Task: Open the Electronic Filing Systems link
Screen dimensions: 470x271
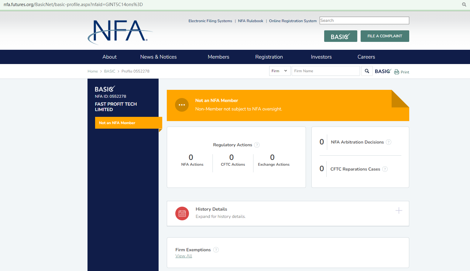Action: tap(210, 21)
